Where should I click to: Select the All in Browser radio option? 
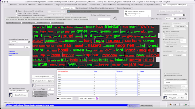7,23
